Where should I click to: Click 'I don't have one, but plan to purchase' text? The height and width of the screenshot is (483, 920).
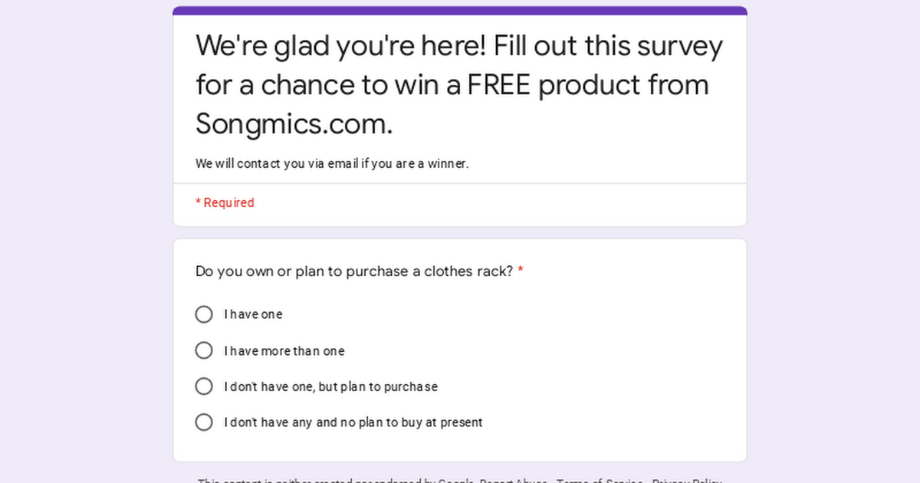pyautogui.click(x=331, y=387)
